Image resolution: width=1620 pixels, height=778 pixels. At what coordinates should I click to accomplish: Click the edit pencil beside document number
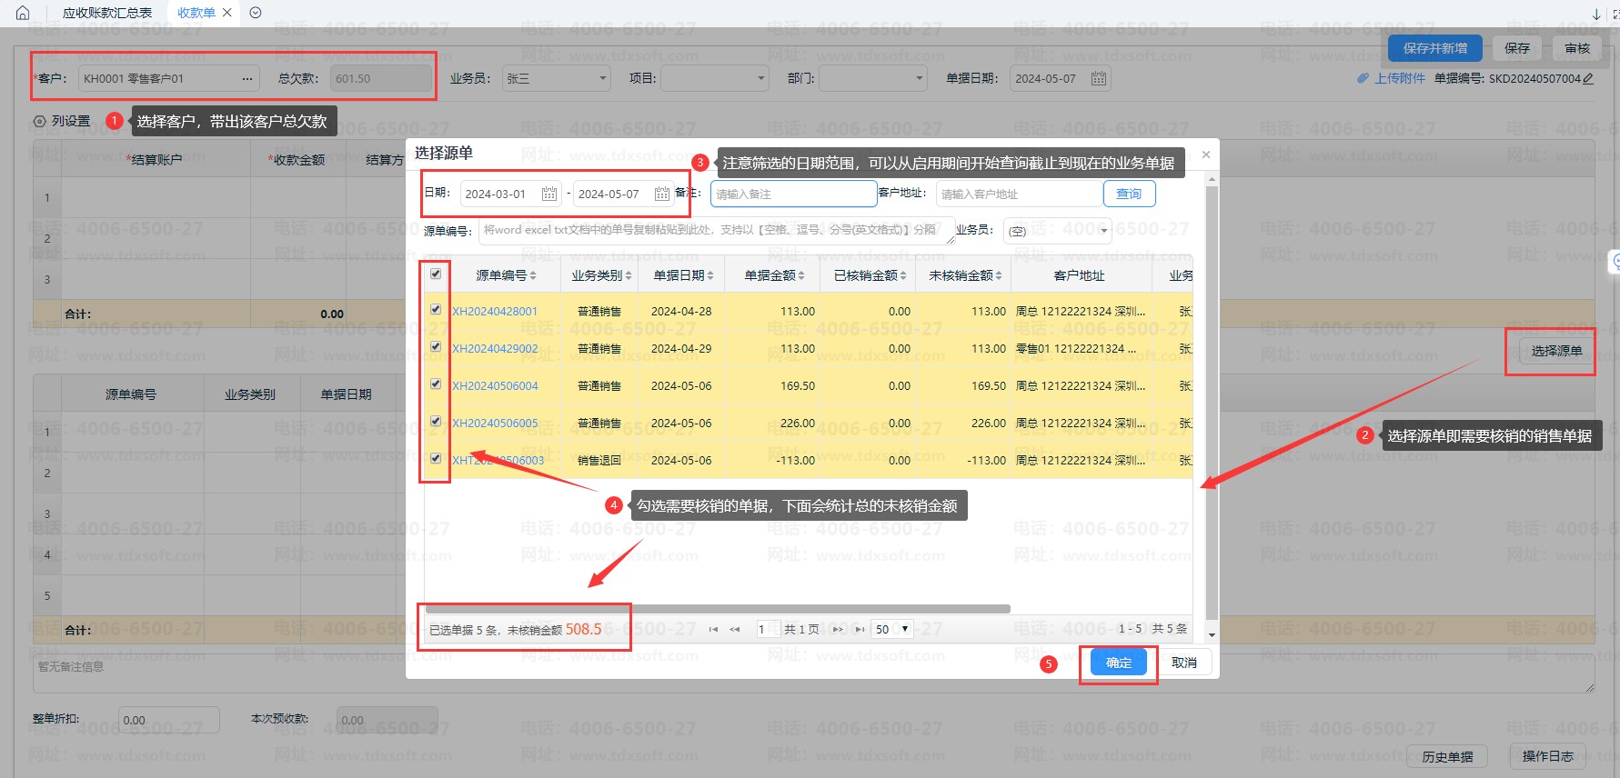pyautogui.click(x=1588, y=79)
